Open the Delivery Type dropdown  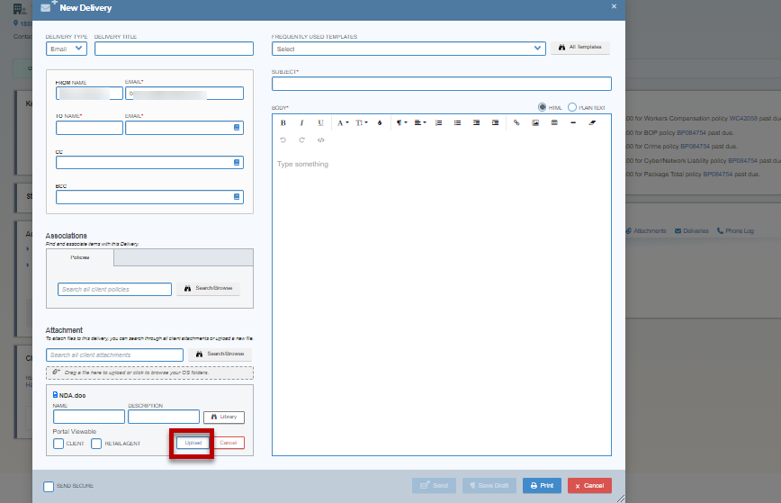(x=67, y=49)
